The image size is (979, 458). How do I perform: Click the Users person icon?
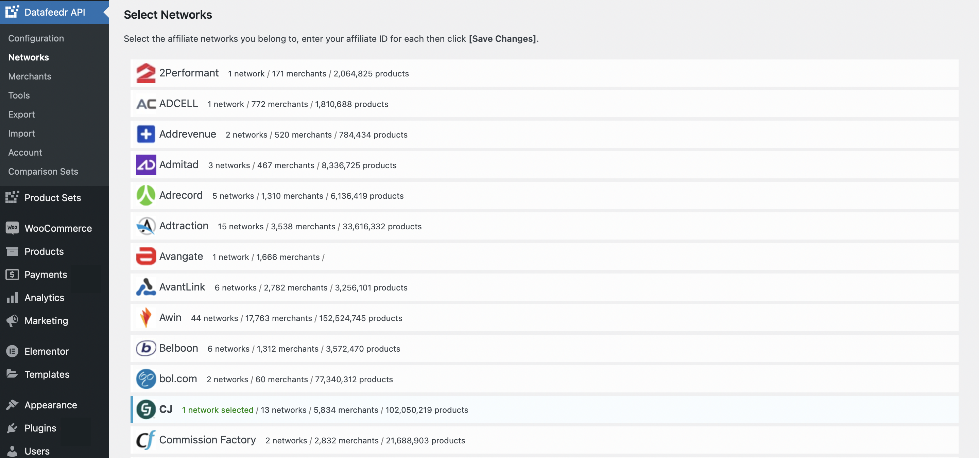[x=12, y=451]
